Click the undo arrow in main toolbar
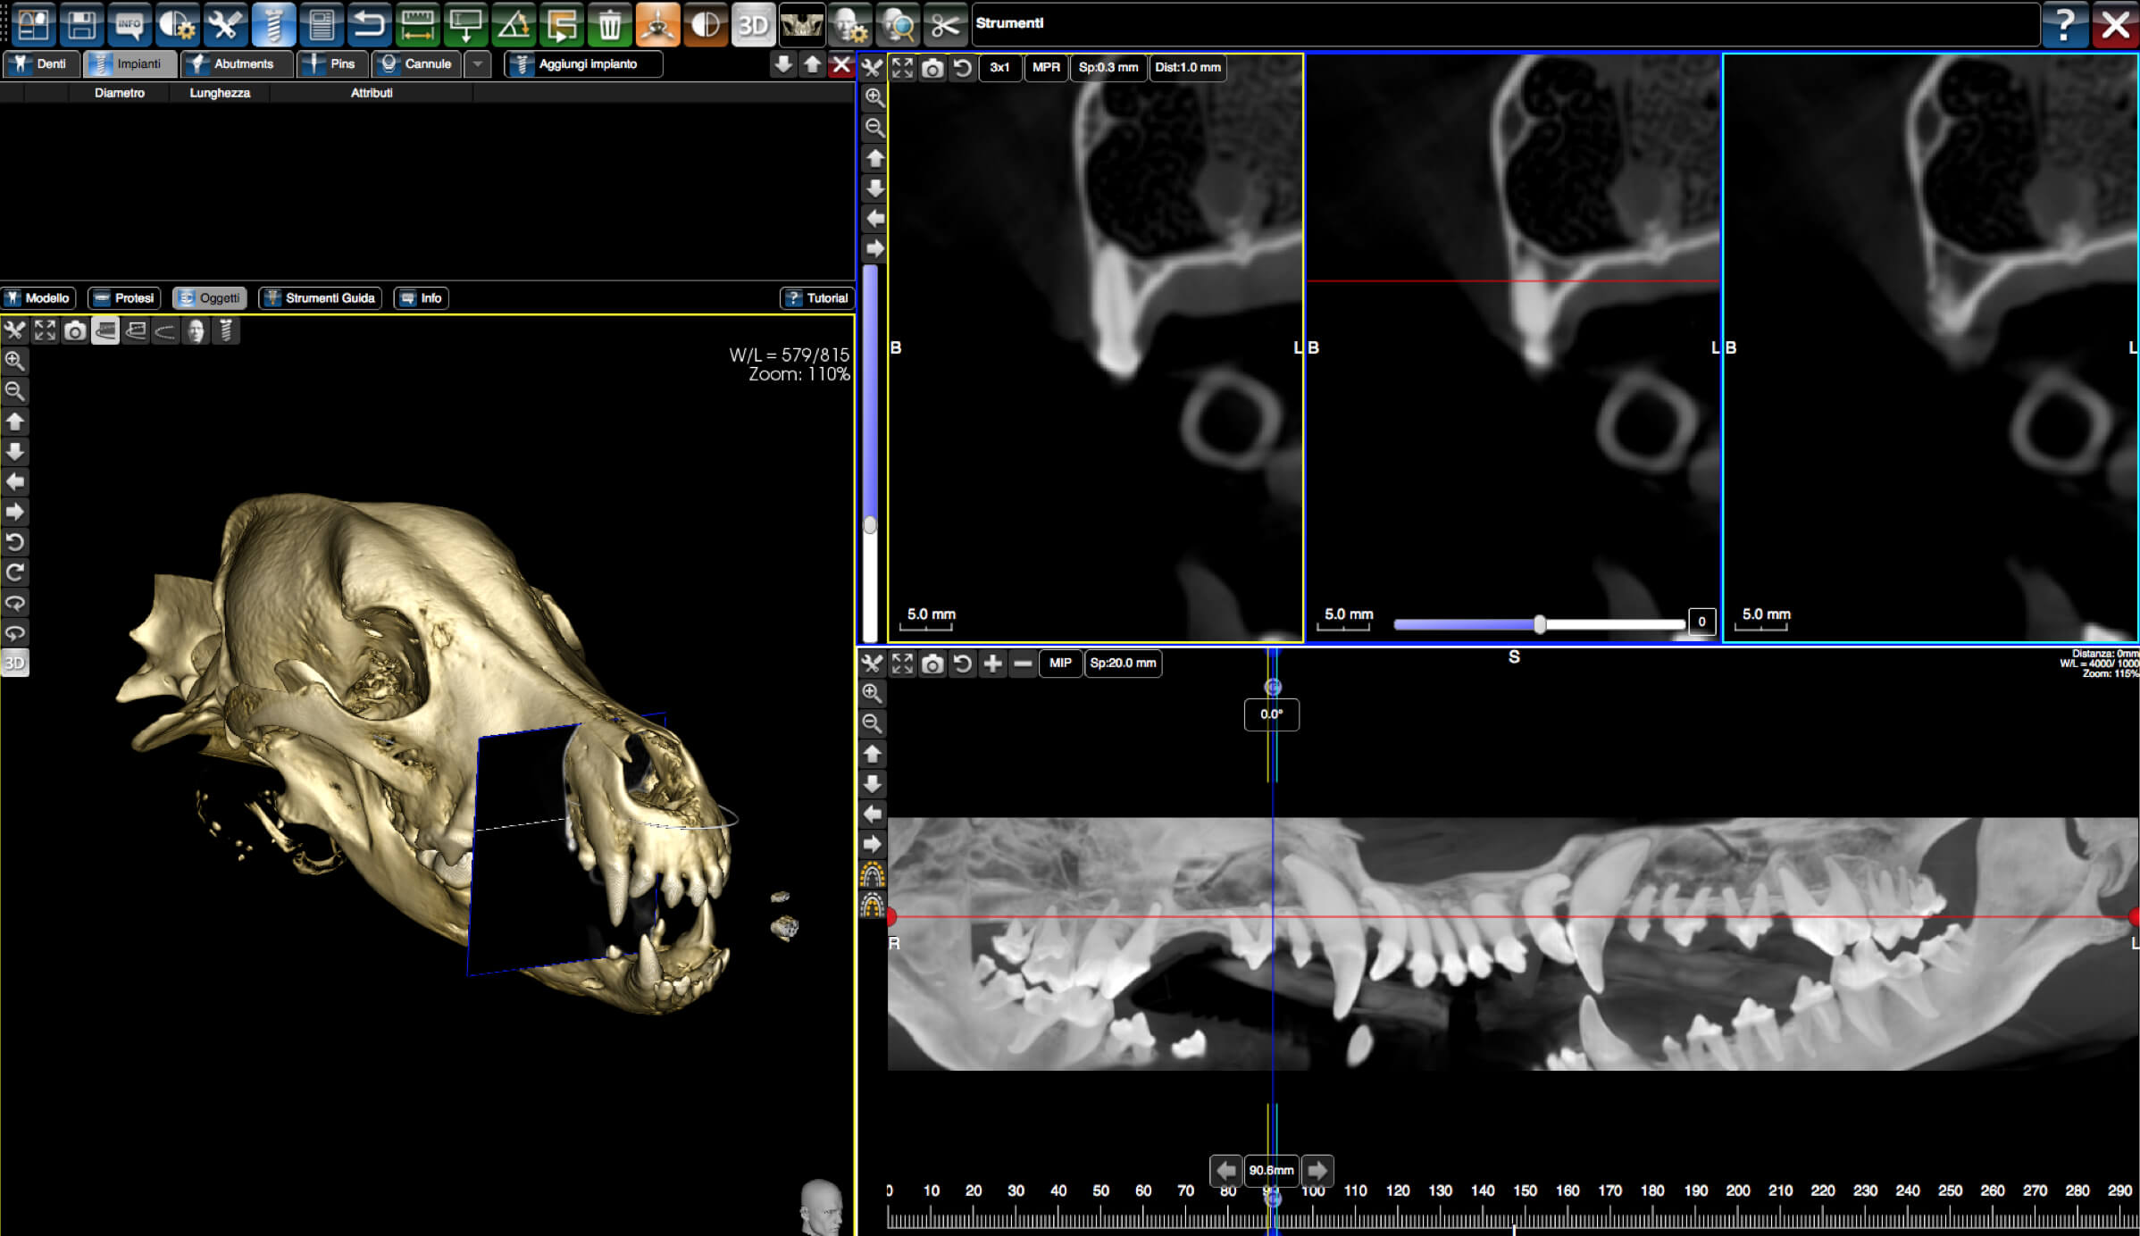Viewport: 2140px width, 1236px height. pos(369,24)
